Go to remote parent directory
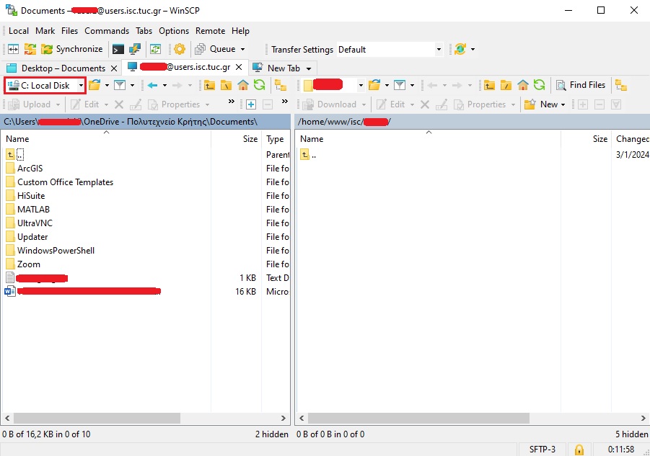The width and height of the screenshot is (650, 456). click(x=489, y=85)
